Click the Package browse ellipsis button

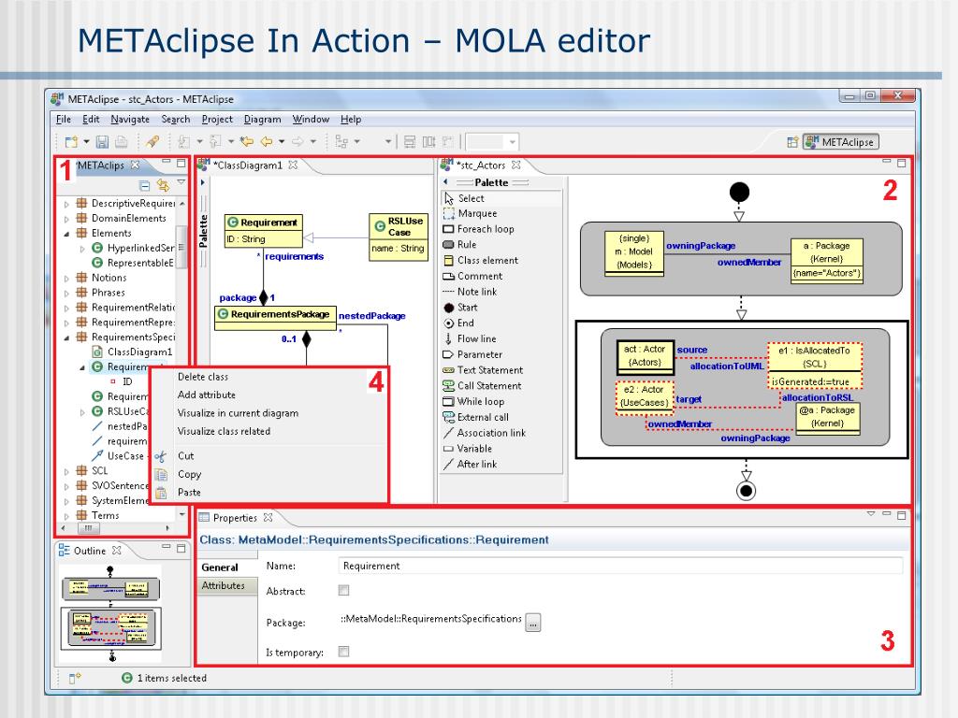(532, 623)
